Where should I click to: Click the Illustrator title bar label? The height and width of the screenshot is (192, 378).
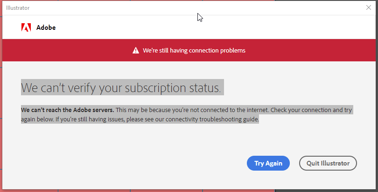tap(17, 8)
